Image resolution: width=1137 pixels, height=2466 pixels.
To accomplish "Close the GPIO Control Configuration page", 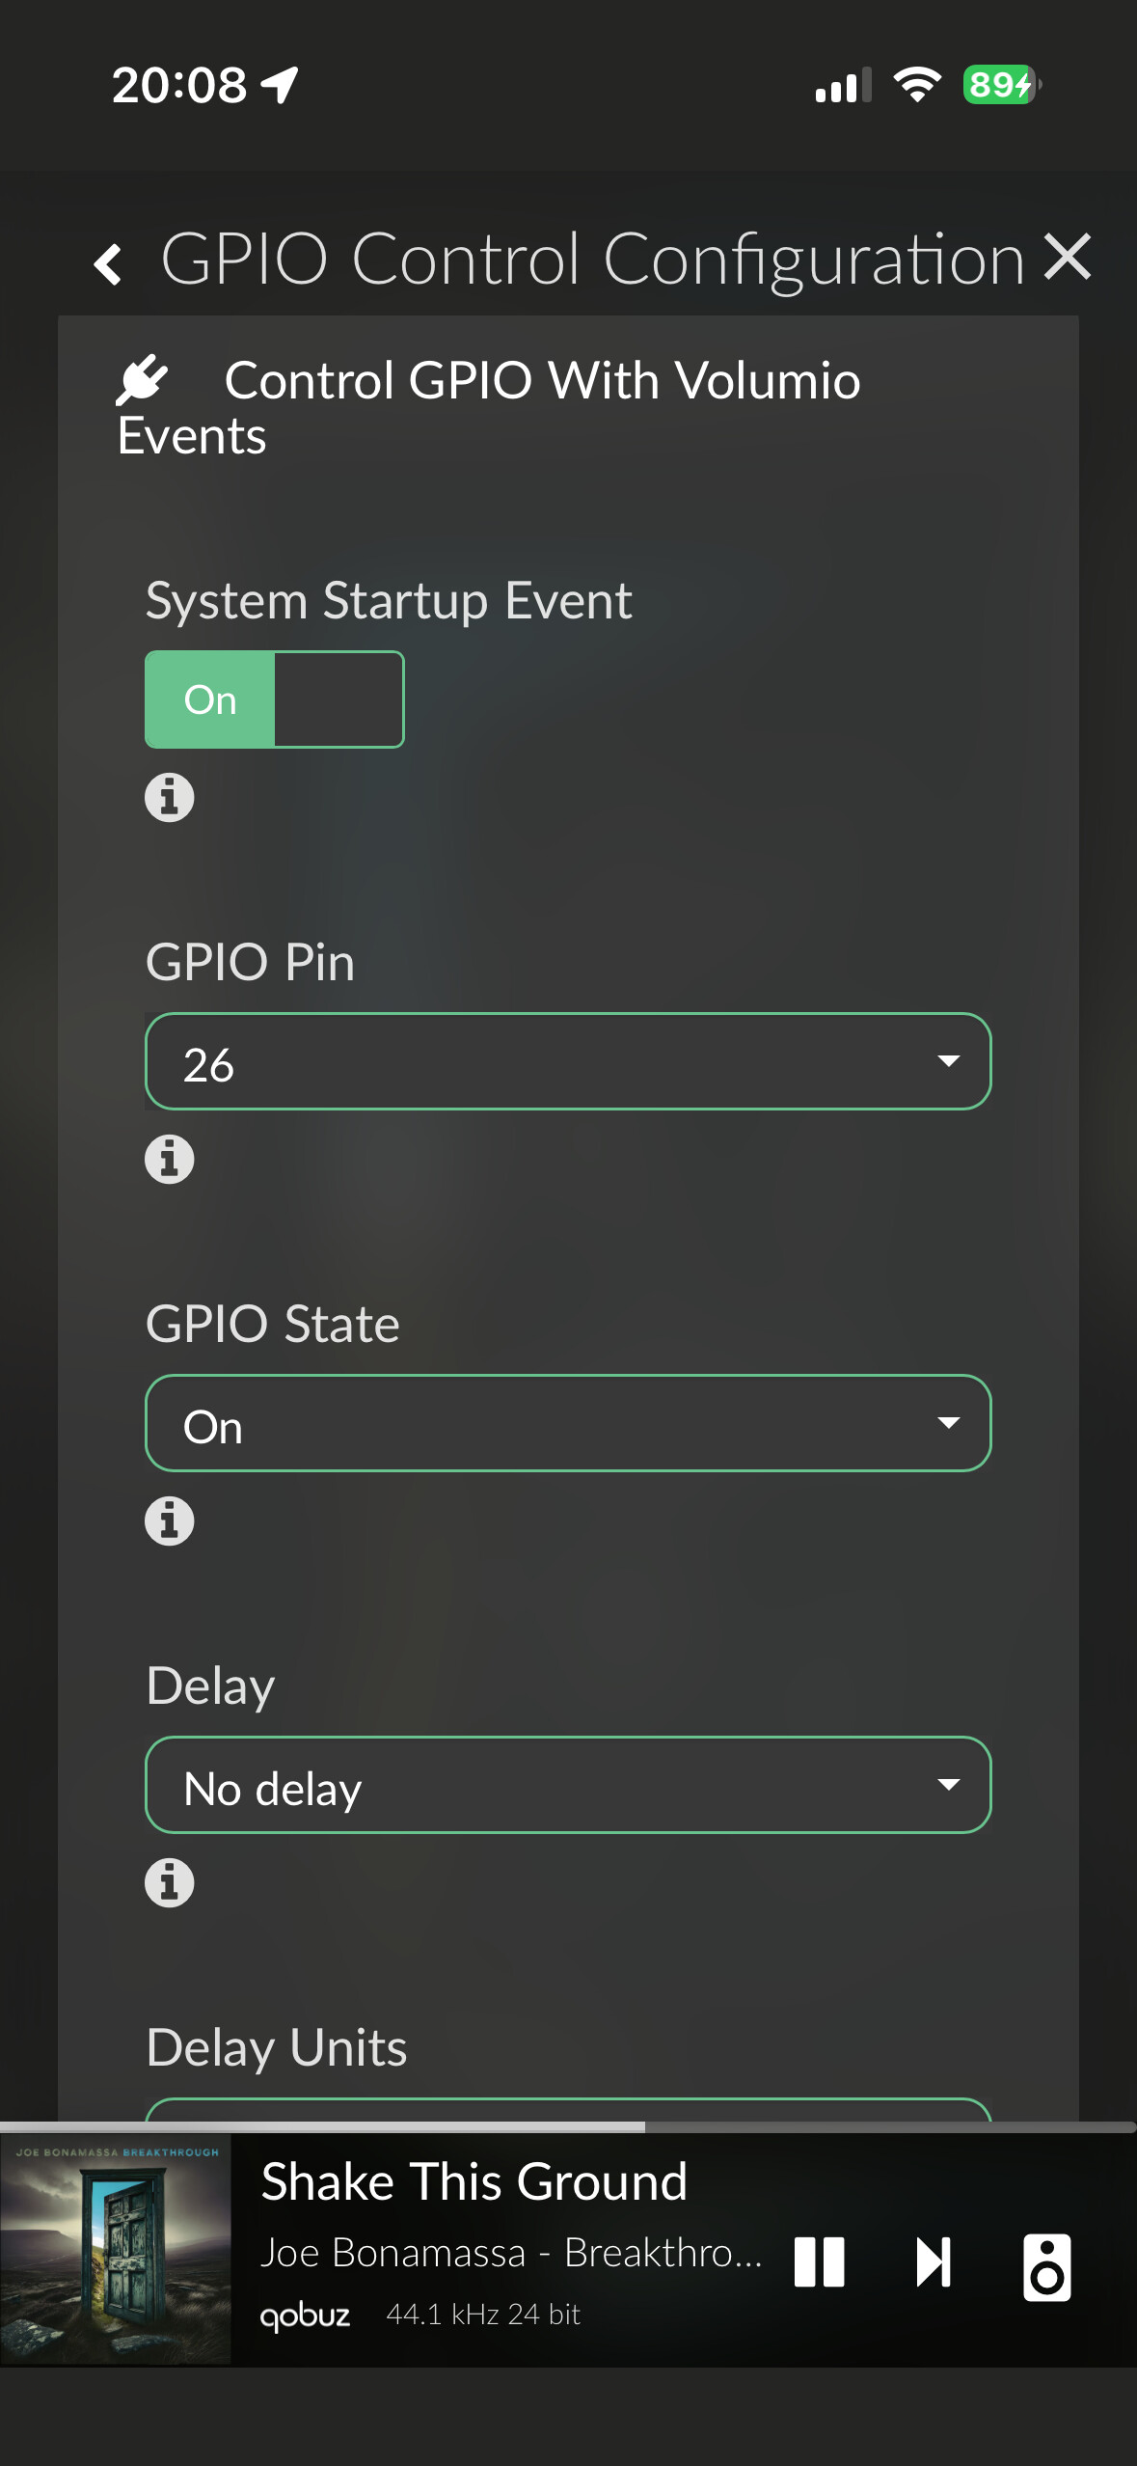I will [x=1068, y=258].
